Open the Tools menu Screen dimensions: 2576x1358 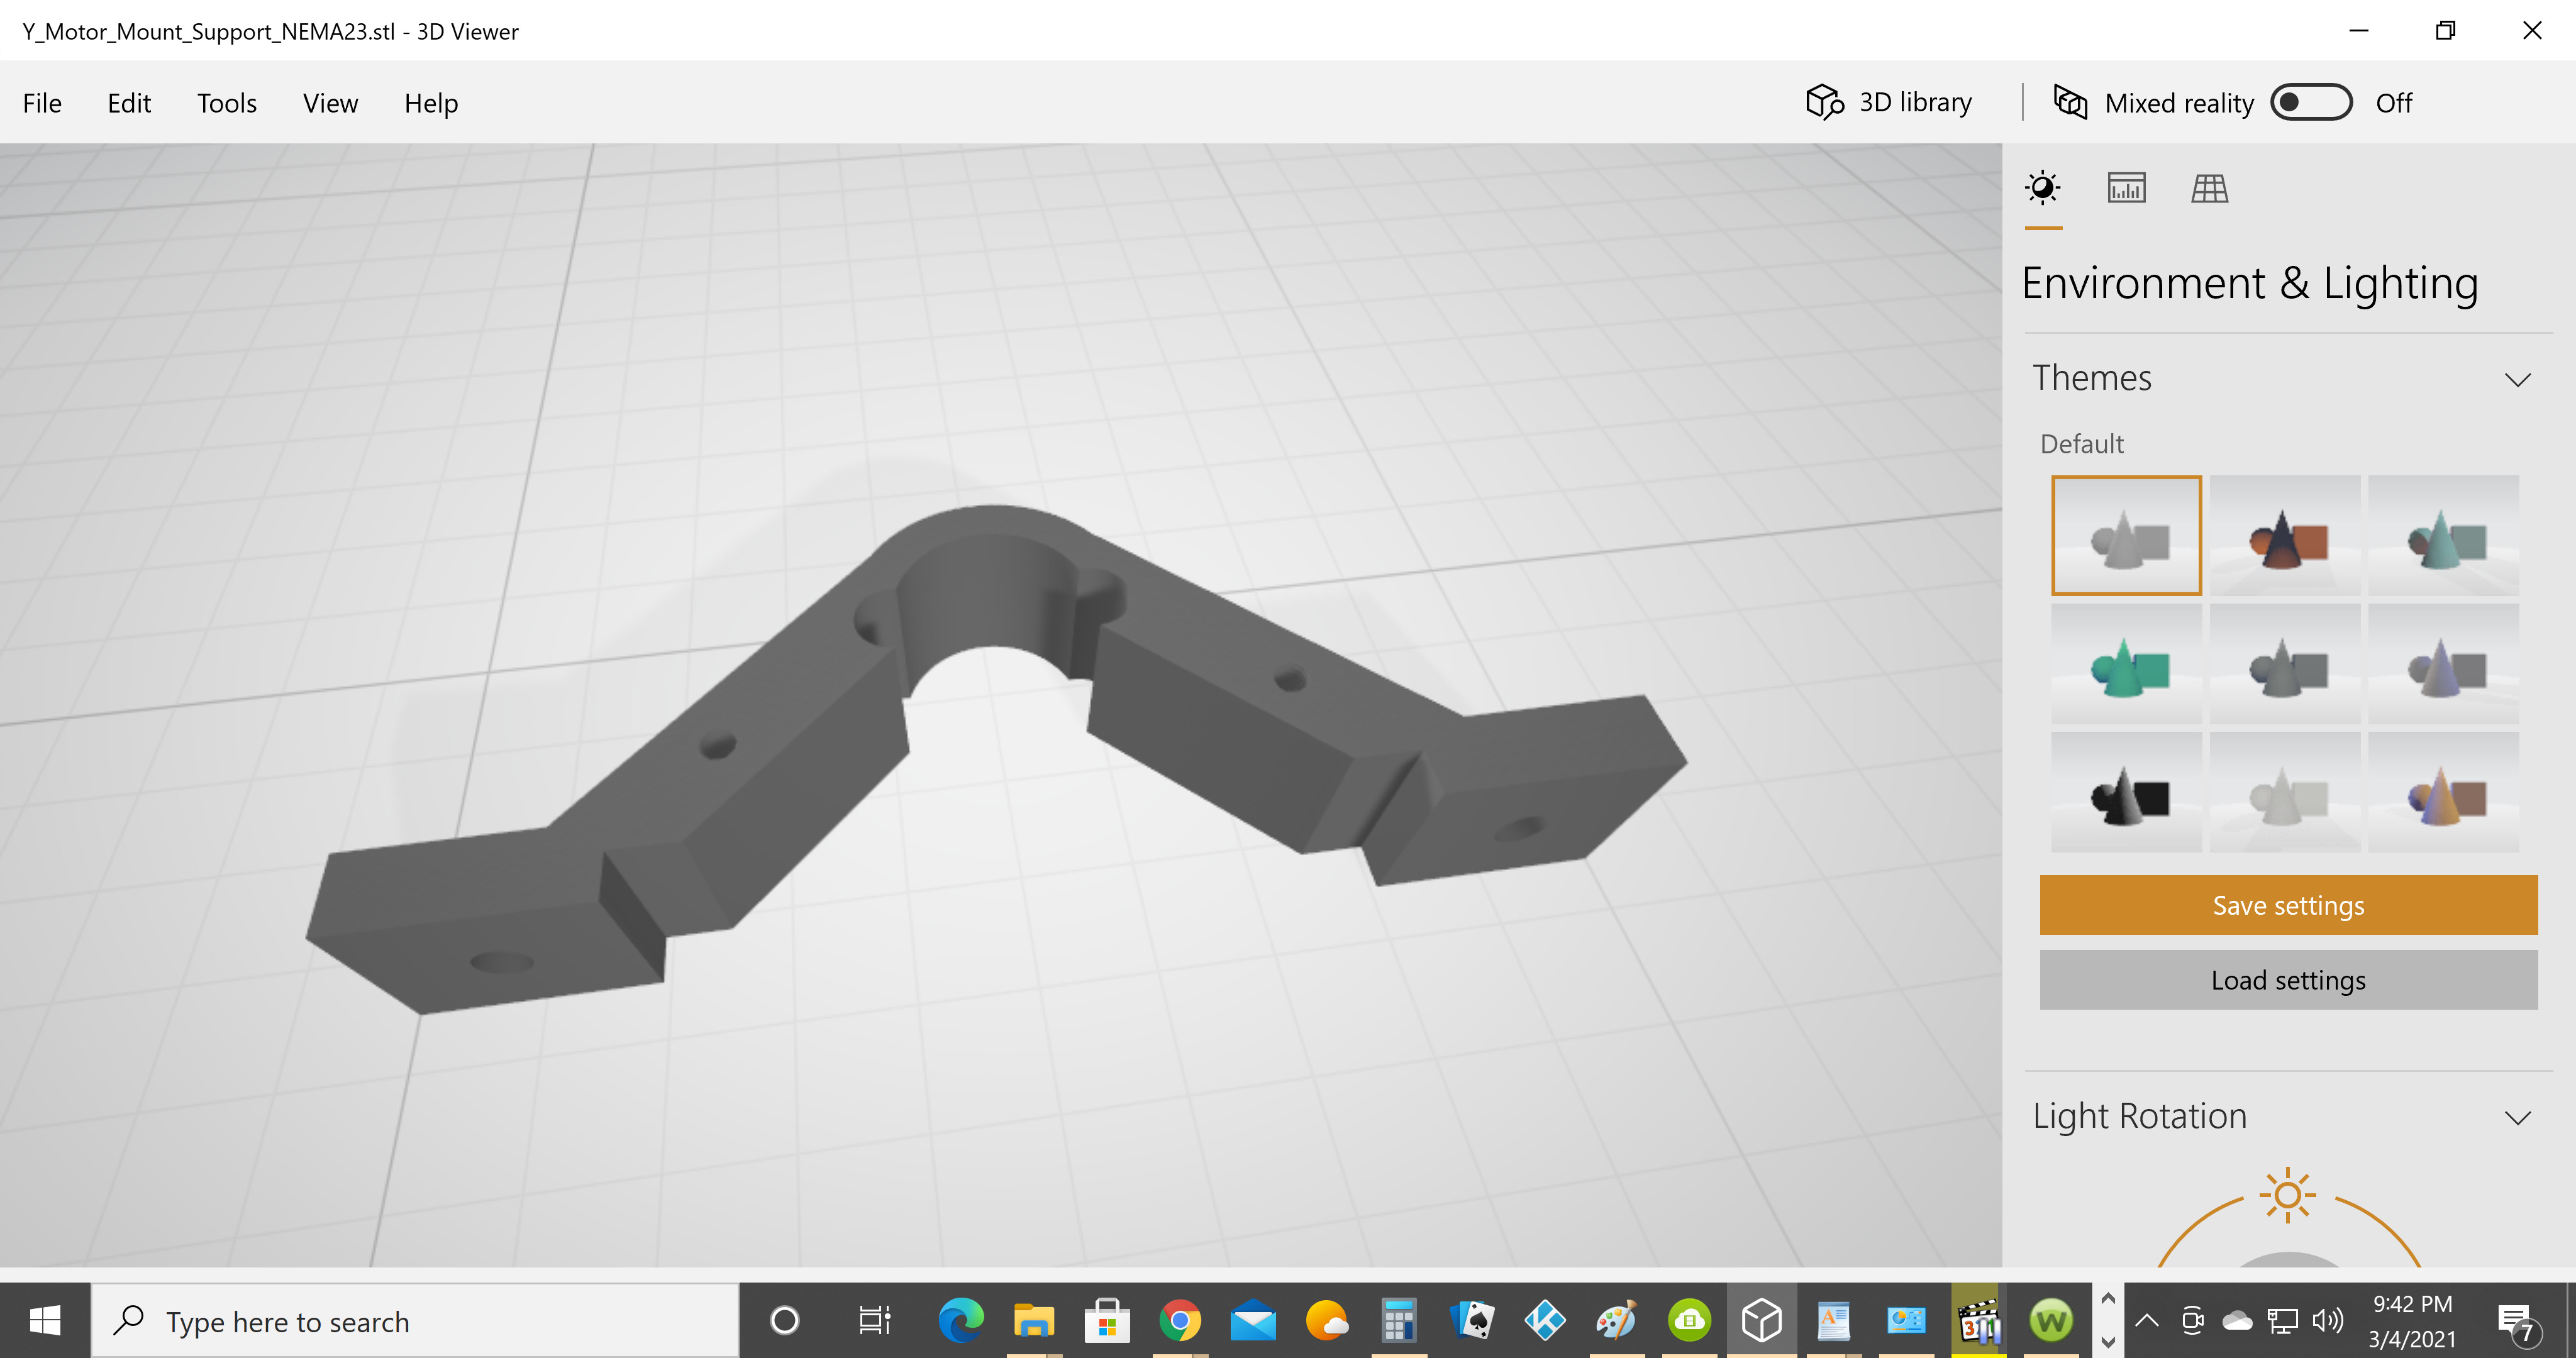pyautogui.click(x=227, y=103)
